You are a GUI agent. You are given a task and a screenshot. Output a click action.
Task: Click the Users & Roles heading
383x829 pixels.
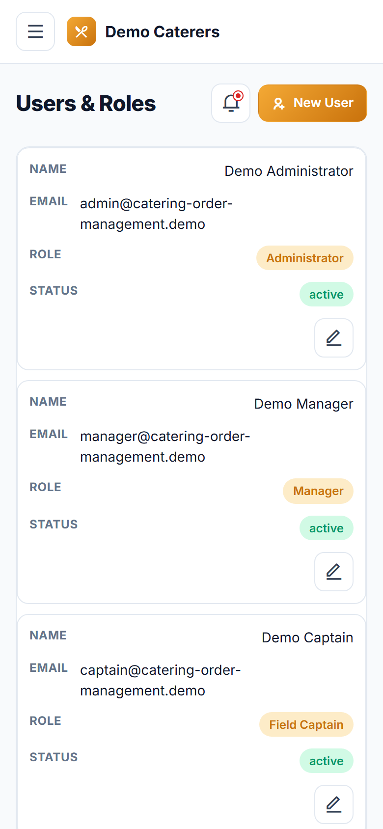[86, 104]
